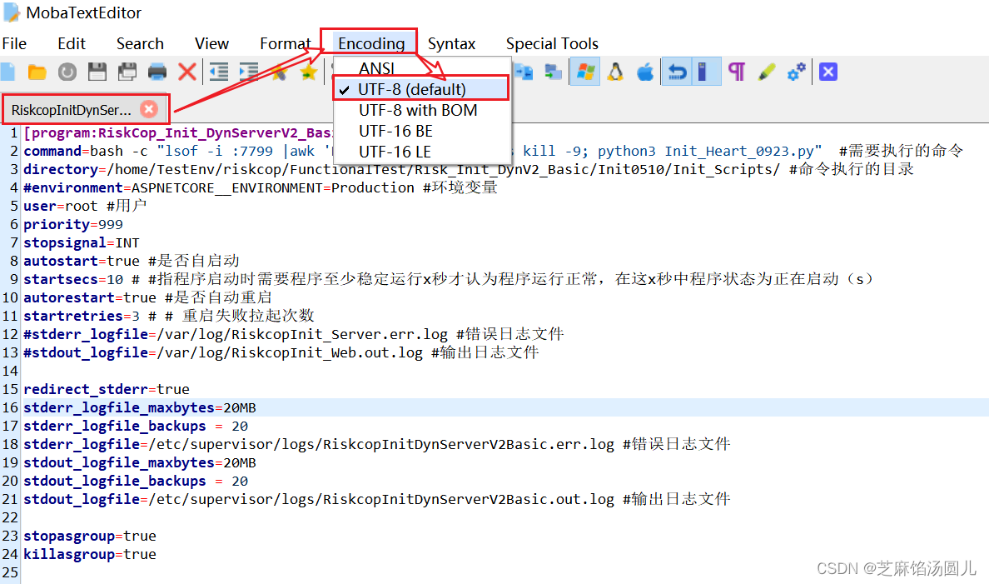Open the Format menu
The image size is (989, 584).
point(285,43)
